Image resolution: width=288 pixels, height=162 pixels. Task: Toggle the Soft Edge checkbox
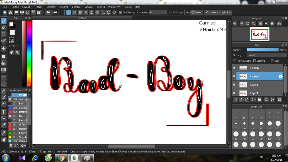tap(170, 12)
